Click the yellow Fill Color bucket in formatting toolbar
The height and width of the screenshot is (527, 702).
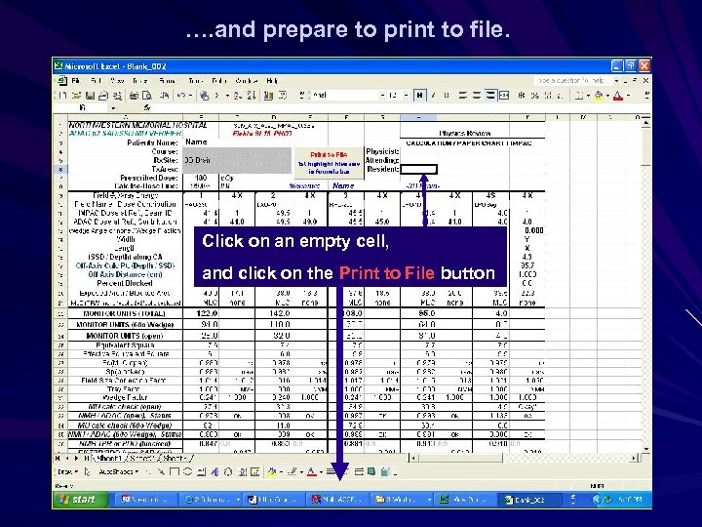599,95
